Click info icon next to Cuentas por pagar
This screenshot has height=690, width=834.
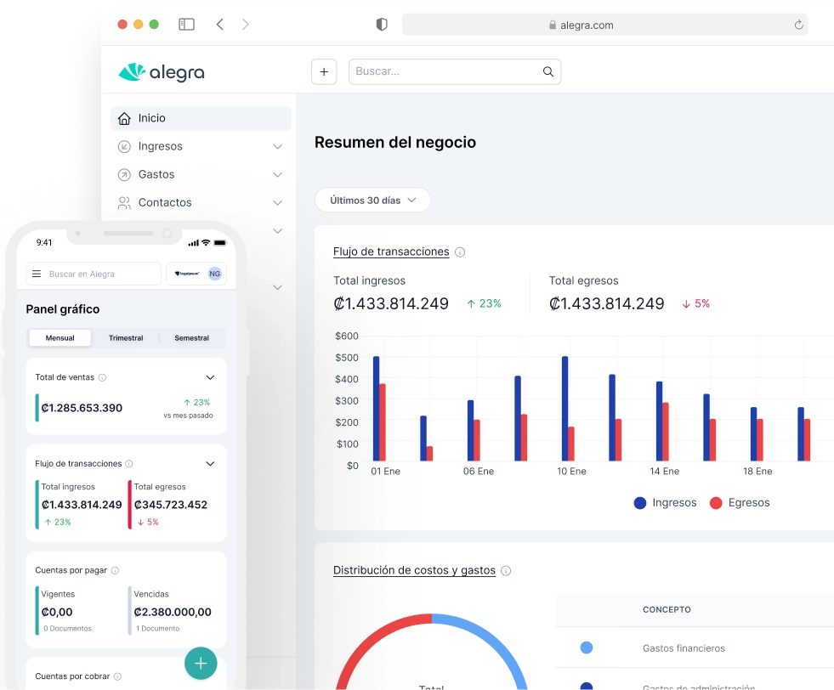coord(115,570)
